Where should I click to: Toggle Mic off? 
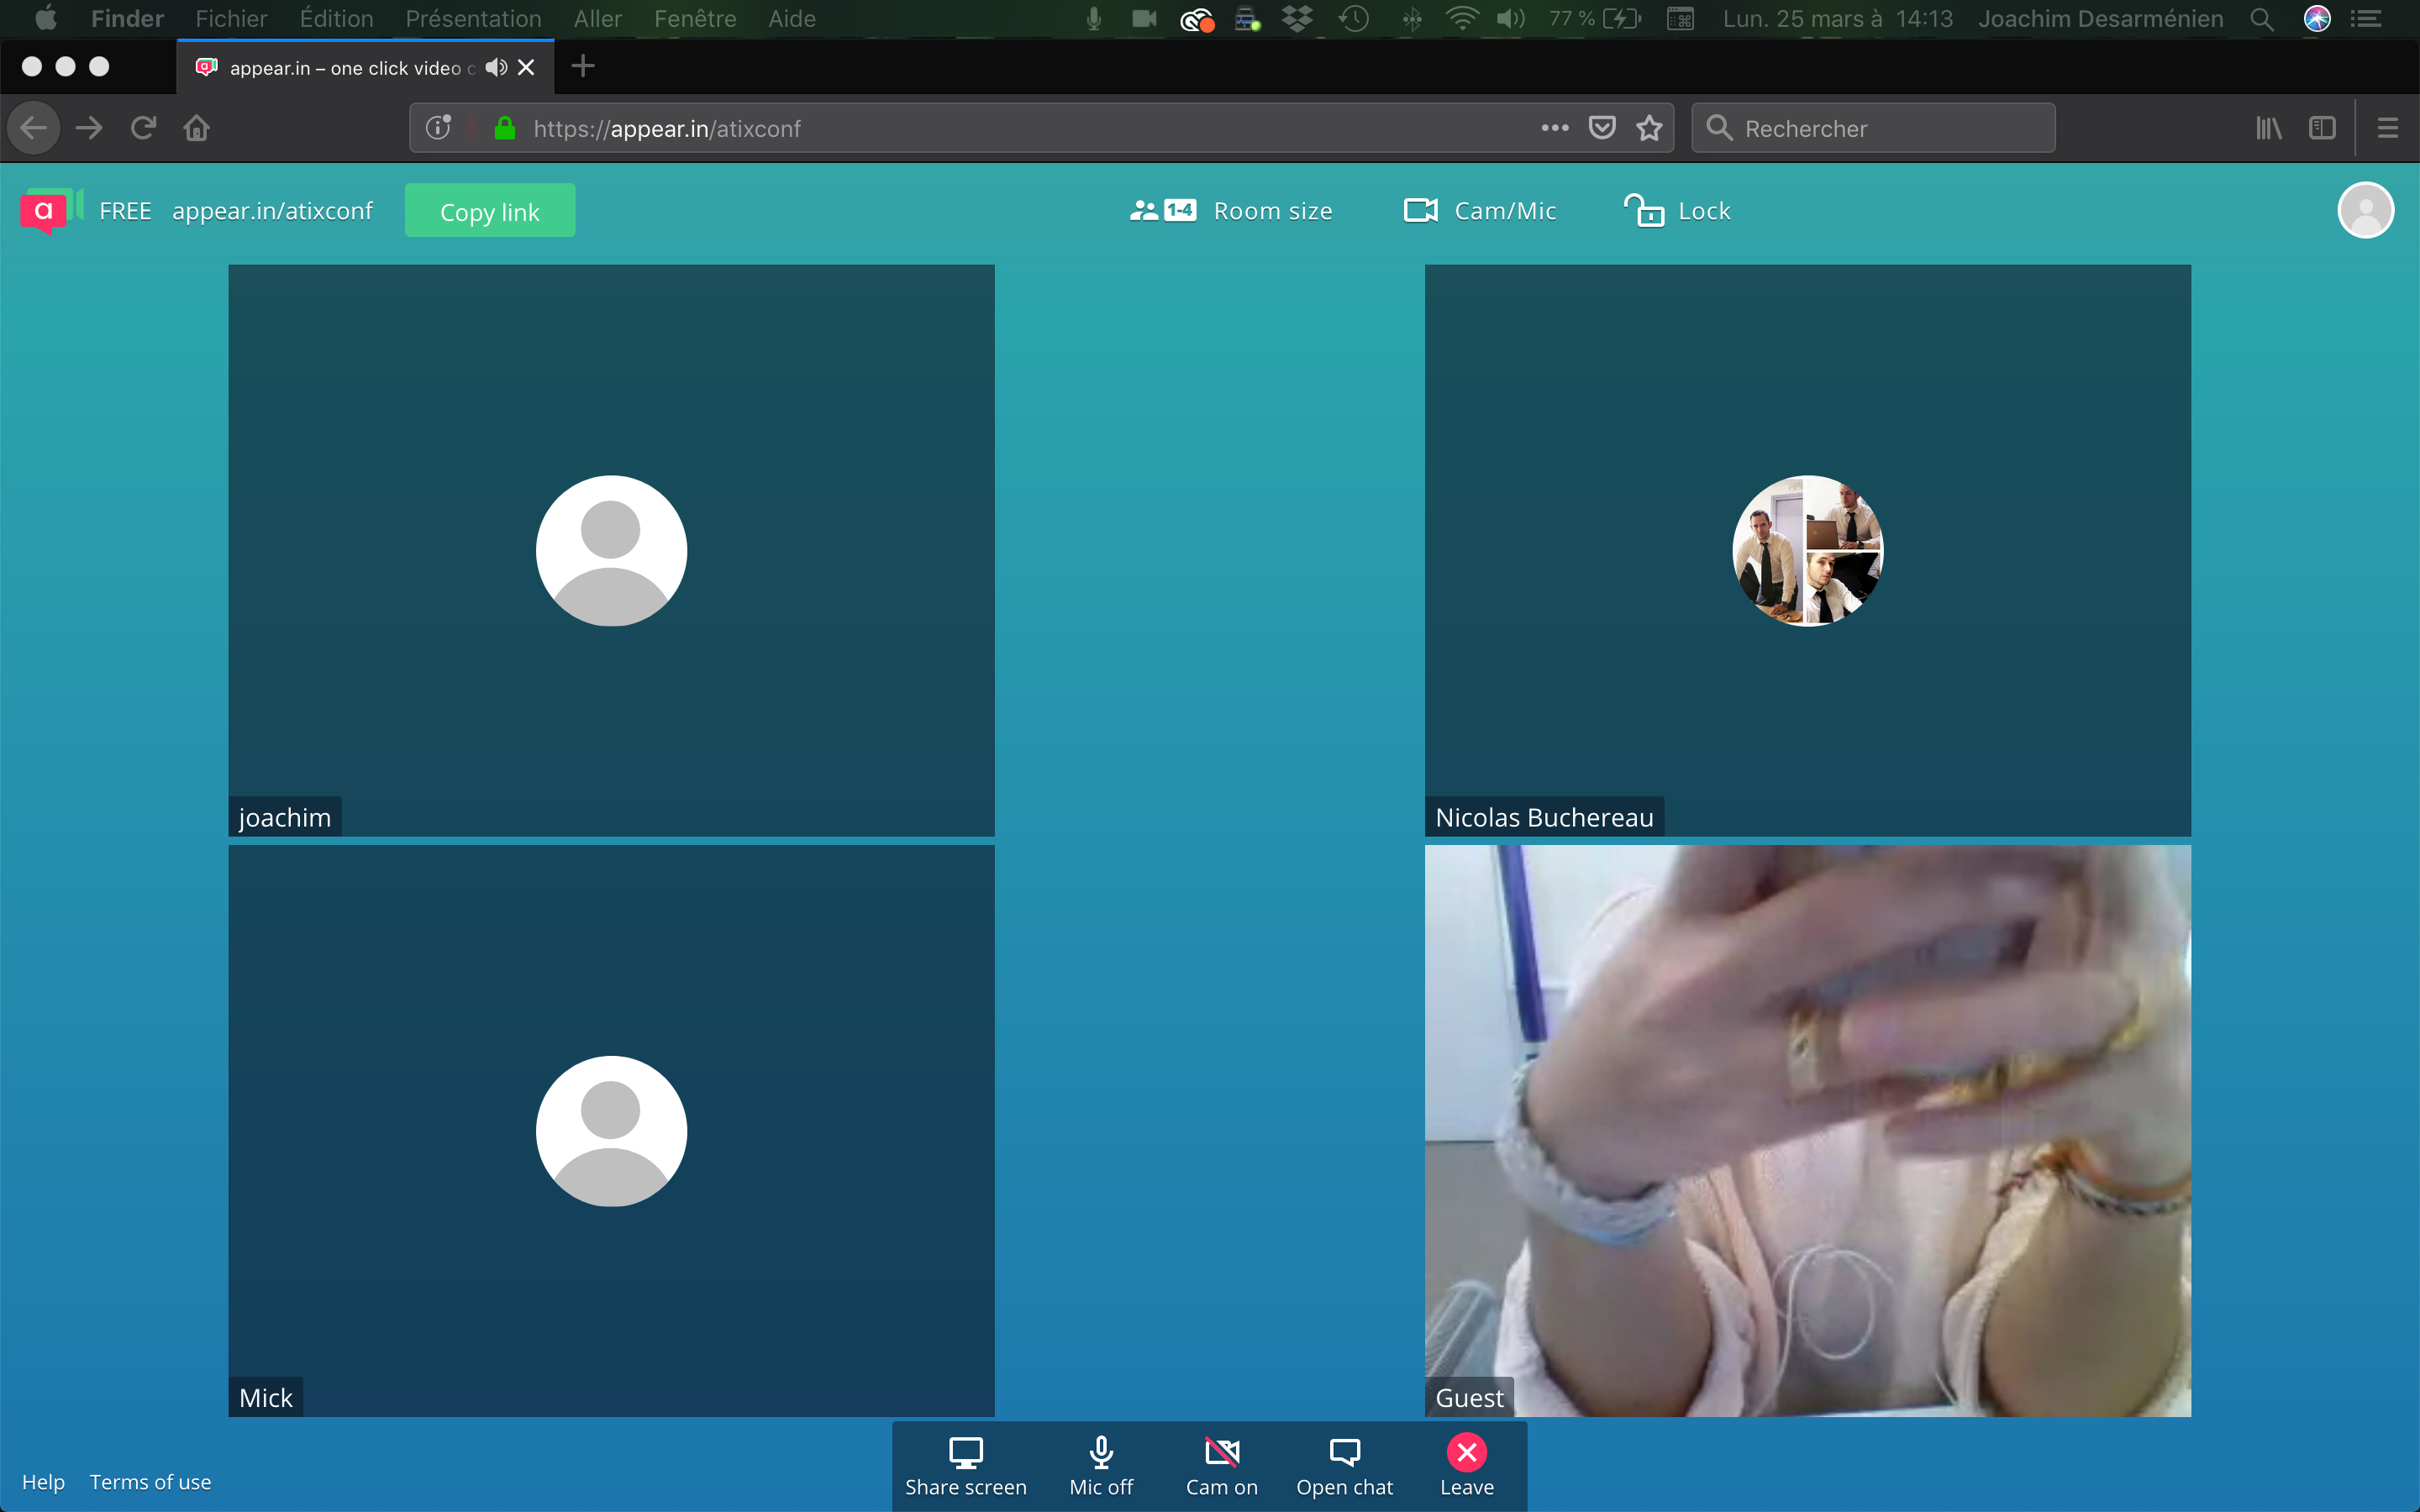point(1101,1467)
